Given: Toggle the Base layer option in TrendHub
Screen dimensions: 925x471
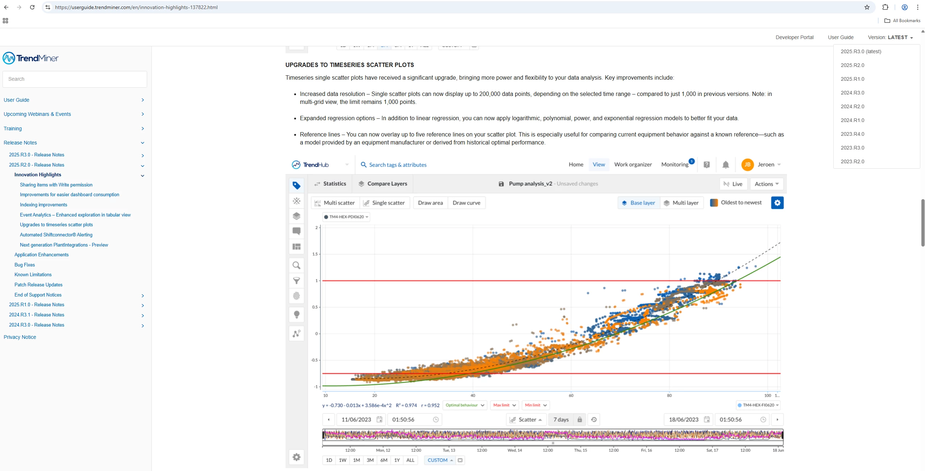Looking at the screenshot, I should [638, 203].
